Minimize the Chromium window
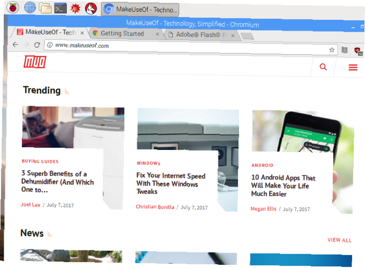The height and width of the screenshot is (268, 365). click(x=353, y=27)
